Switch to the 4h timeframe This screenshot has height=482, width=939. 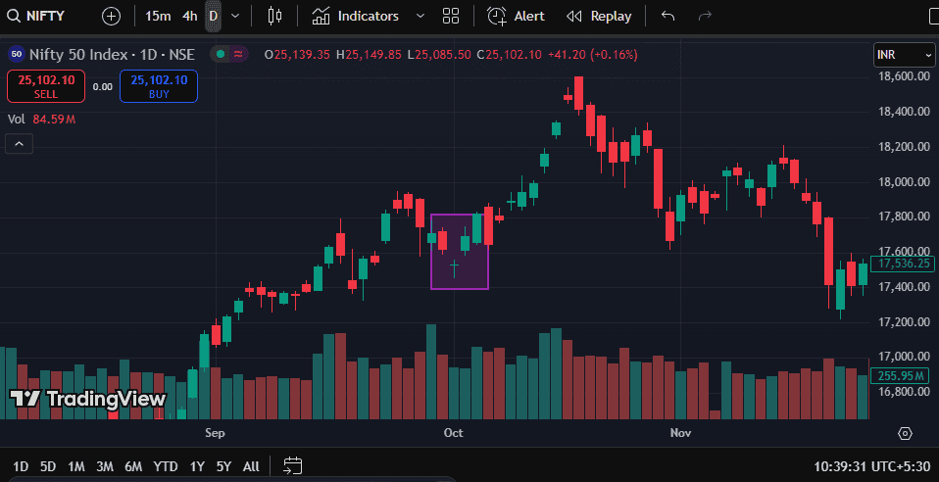click(190, 17)
